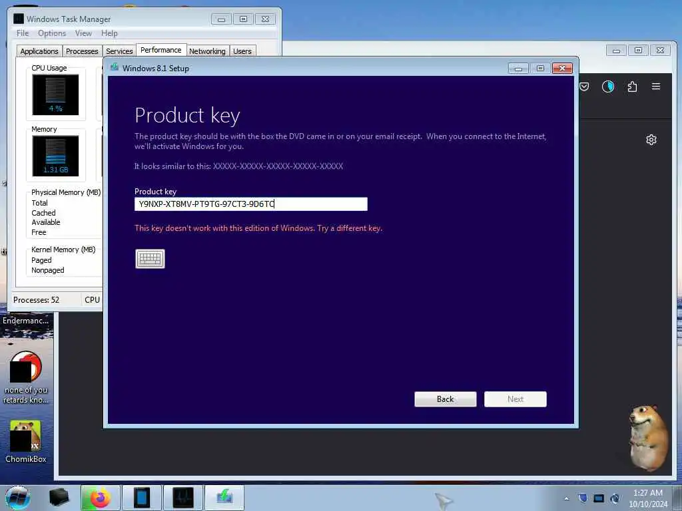
Task: Open the Windows Start orb
Action: pyautogui.click(x=17, y=498)
